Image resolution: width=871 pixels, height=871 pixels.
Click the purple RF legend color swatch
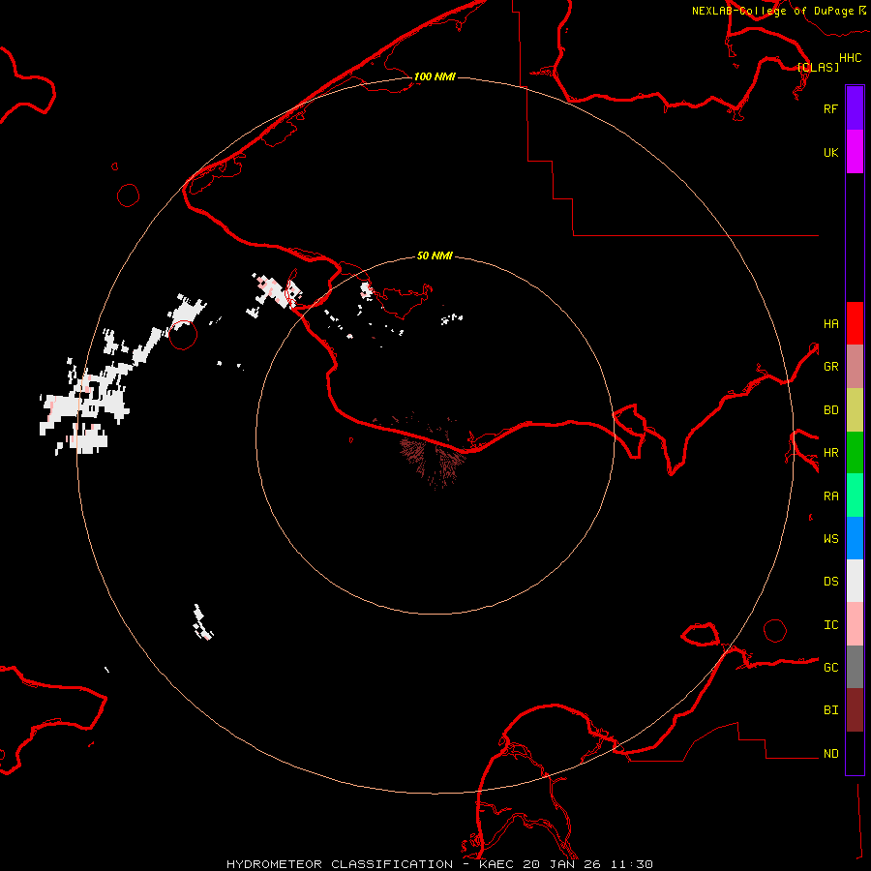[x=855, y=108]
